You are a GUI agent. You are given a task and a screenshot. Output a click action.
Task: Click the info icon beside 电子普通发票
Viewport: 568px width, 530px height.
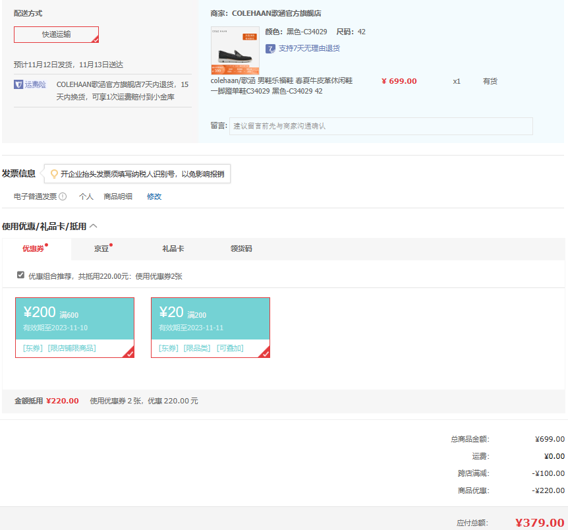tap(63, 196)
